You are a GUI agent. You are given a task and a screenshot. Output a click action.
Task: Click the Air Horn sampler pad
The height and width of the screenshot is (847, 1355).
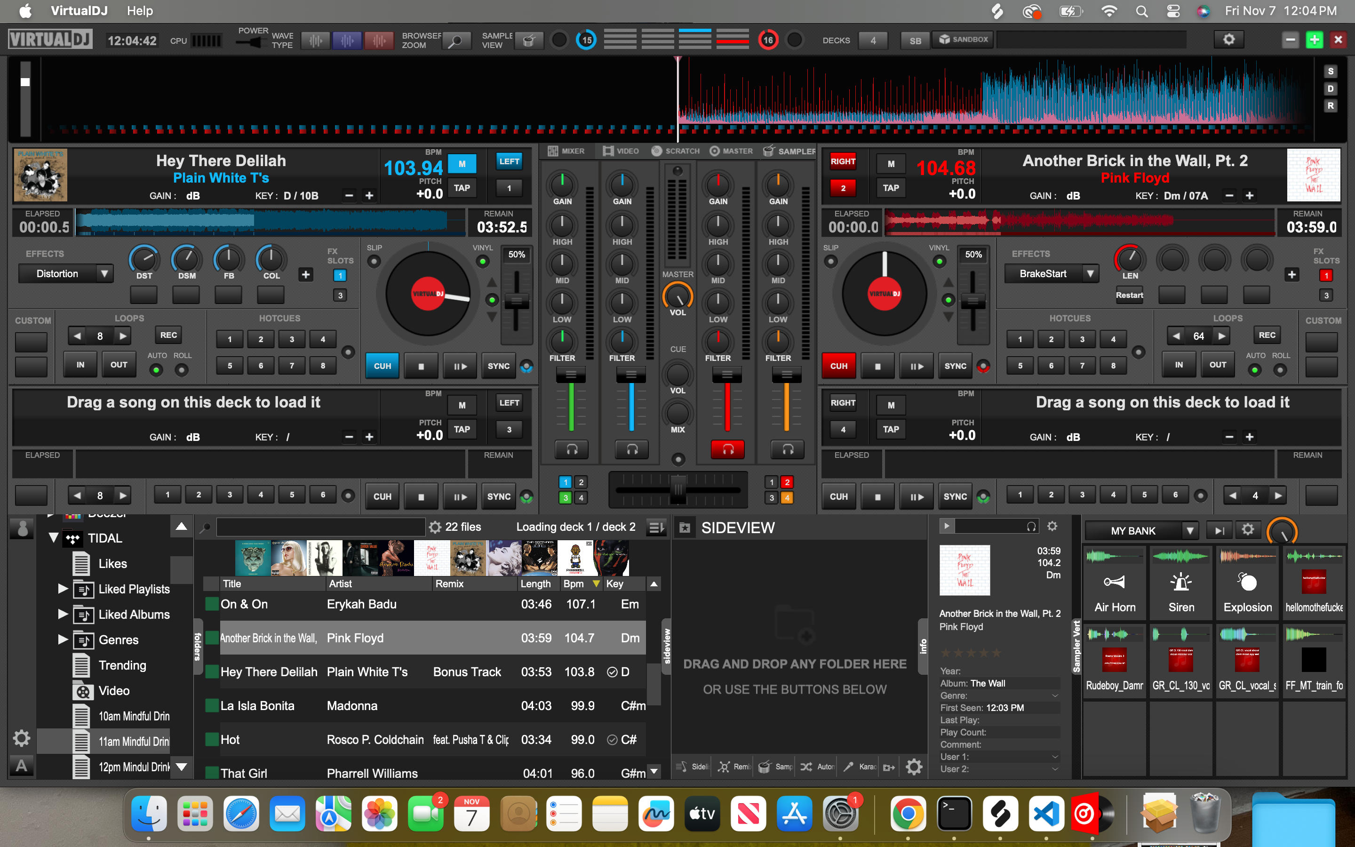pos(1114,583)
